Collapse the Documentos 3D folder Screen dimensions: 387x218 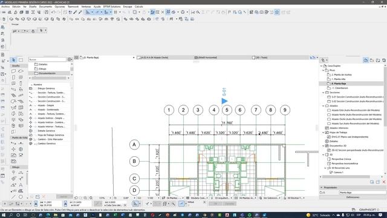coord(324,146)
